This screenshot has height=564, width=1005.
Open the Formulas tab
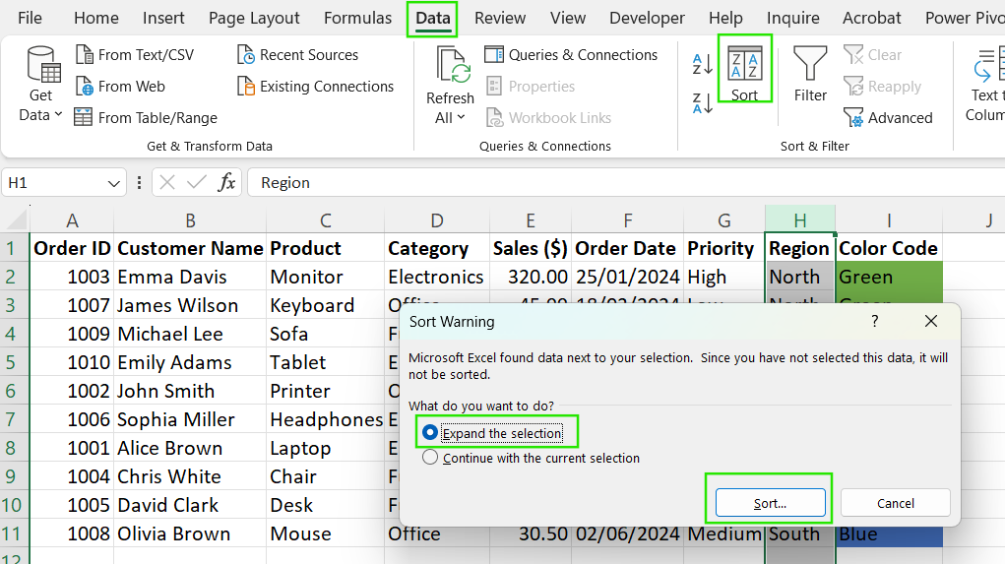pos(357,18)
